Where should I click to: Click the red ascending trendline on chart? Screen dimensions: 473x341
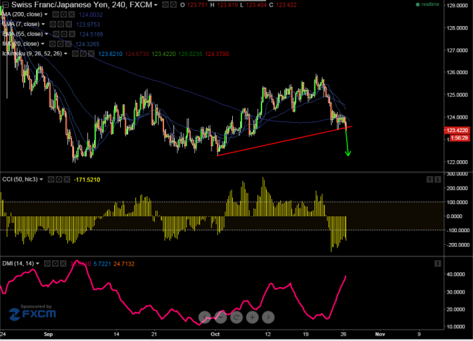pos(284,141)
